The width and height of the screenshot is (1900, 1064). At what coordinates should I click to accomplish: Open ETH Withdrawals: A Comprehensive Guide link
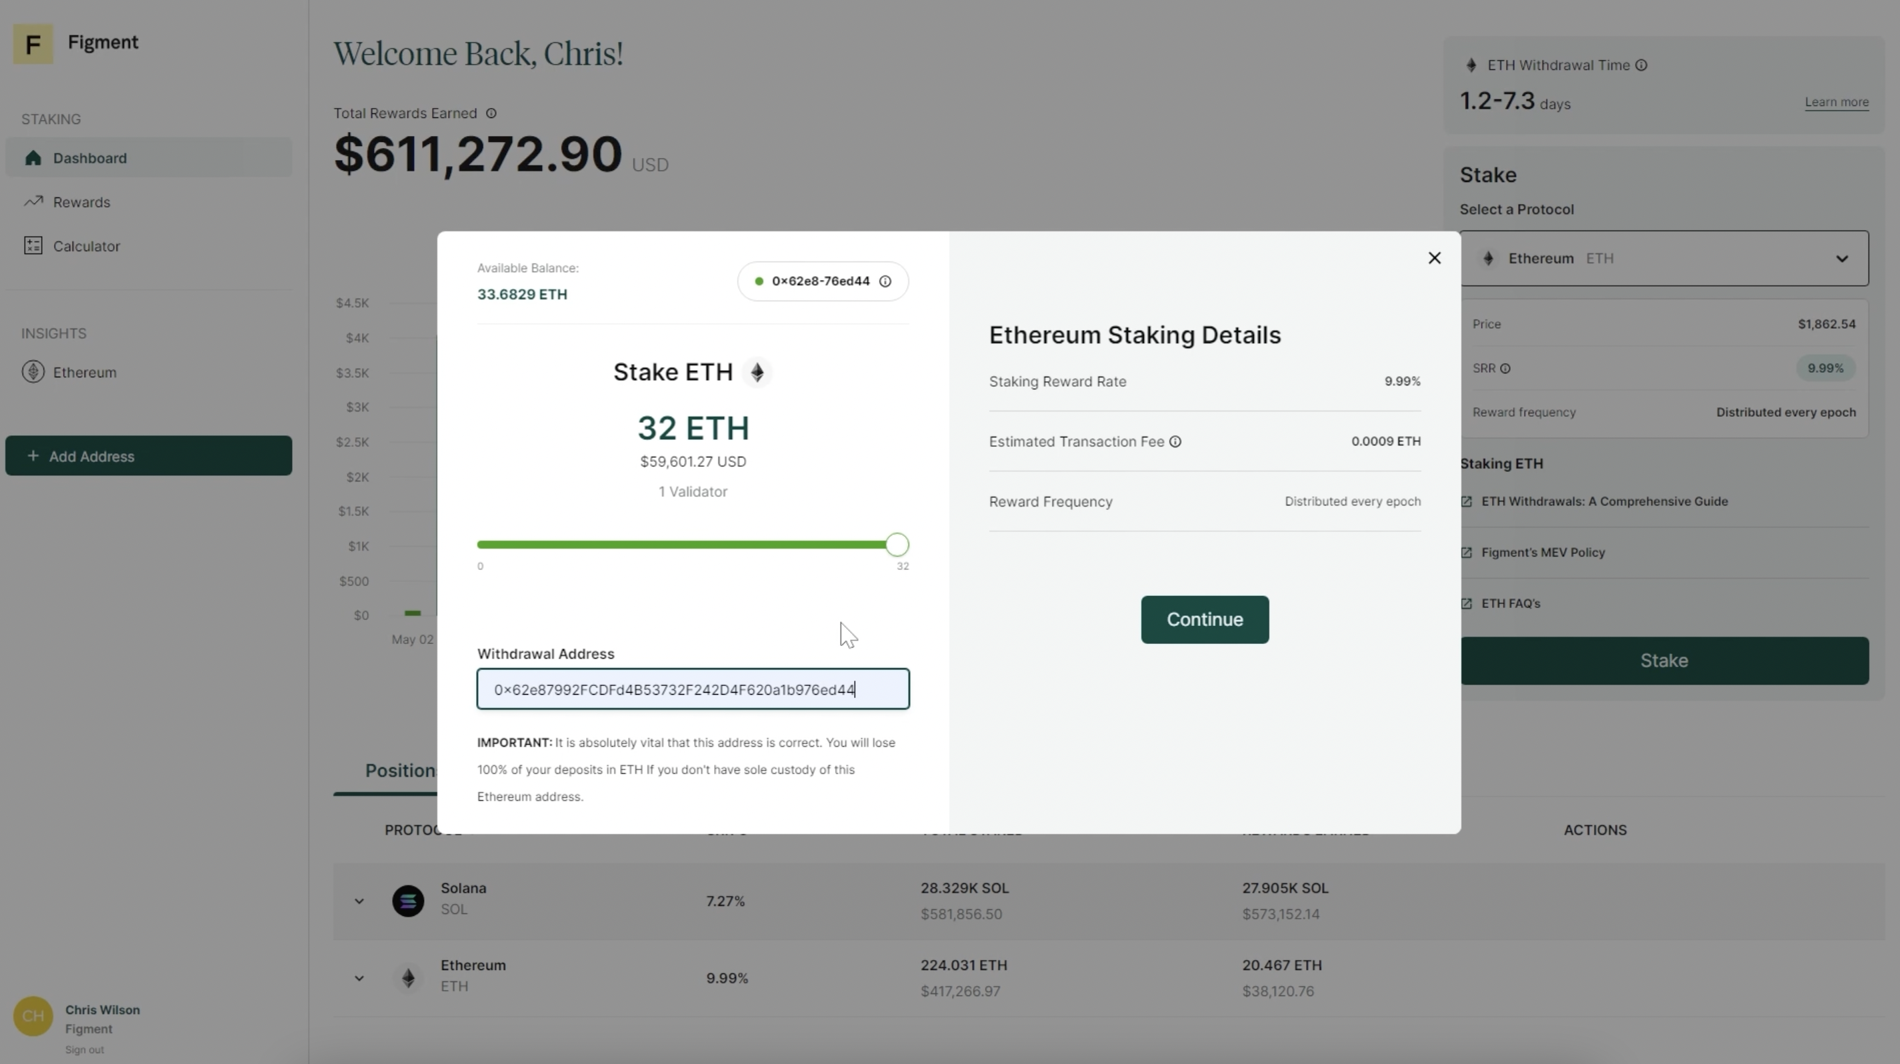point(1604,501)
